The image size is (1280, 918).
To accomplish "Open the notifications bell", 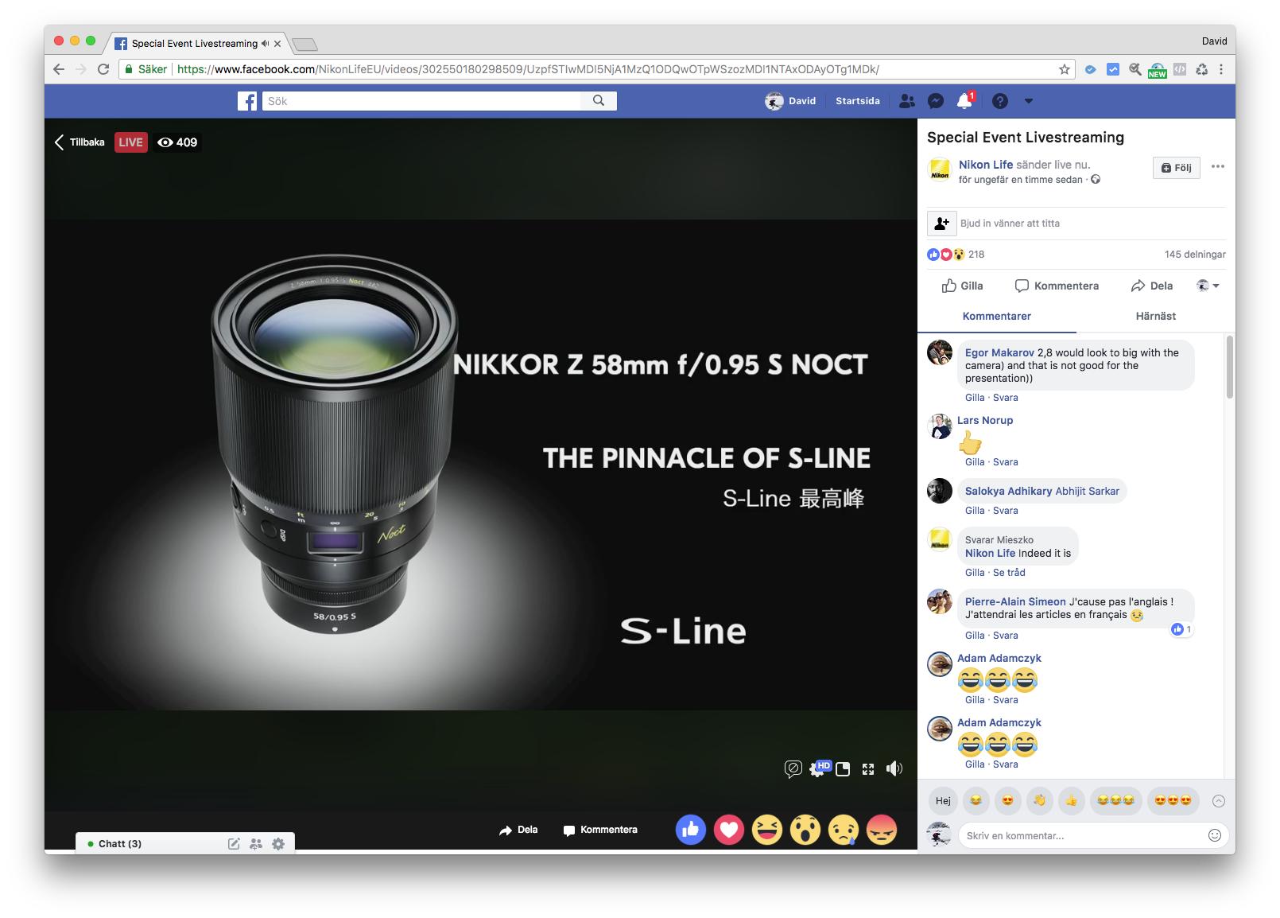I will click(964, 101).
